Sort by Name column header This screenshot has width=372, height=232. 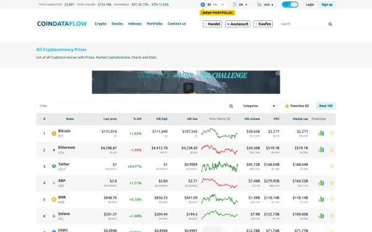coord(69,119)
